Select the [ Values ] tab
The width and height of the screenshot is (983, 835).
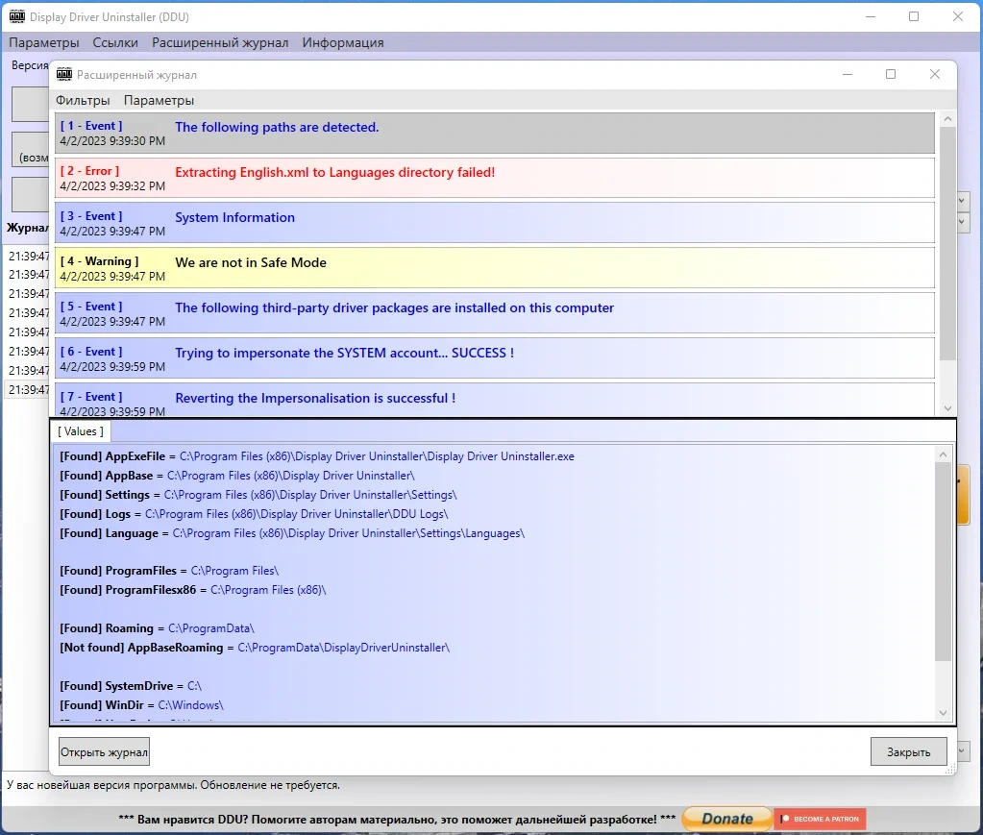click(81, 431)
